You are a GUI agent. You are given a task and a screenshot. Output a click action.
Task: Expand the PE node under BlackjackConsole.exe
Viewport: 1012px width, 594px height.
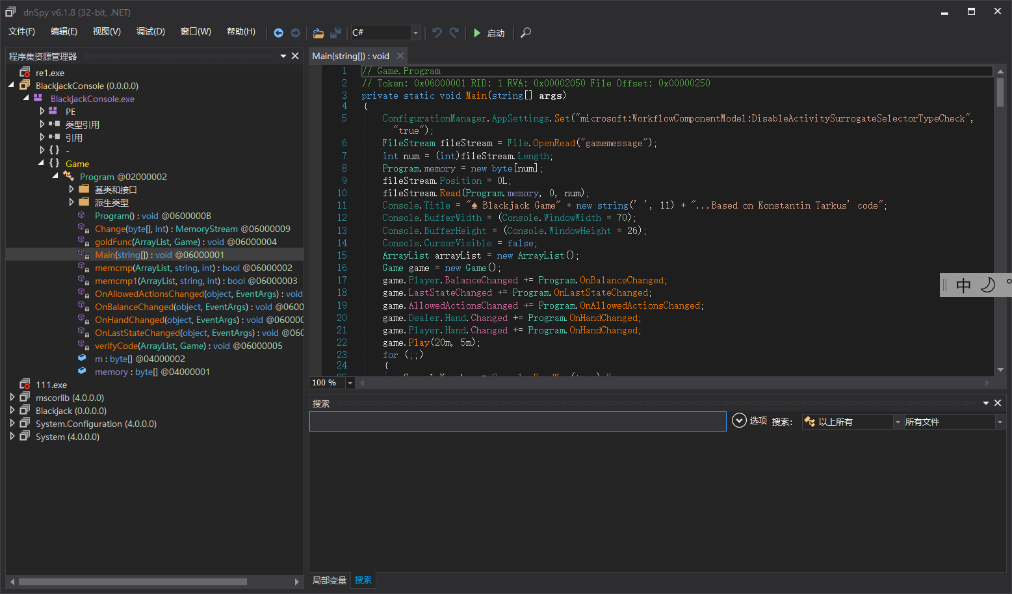point(42,111)
